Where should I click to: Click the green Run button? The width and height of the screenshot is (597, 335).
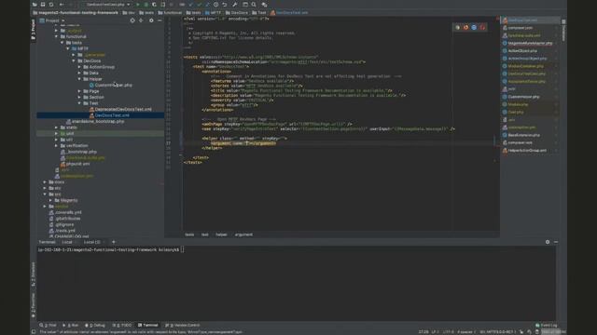[x=137, y=5]
